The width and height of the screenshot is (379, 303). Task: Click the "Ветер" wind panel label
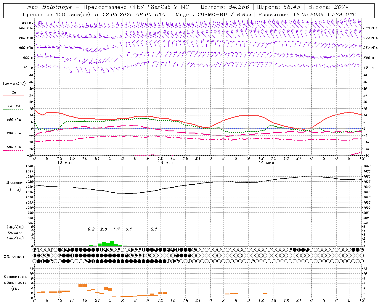pos(27,22)
